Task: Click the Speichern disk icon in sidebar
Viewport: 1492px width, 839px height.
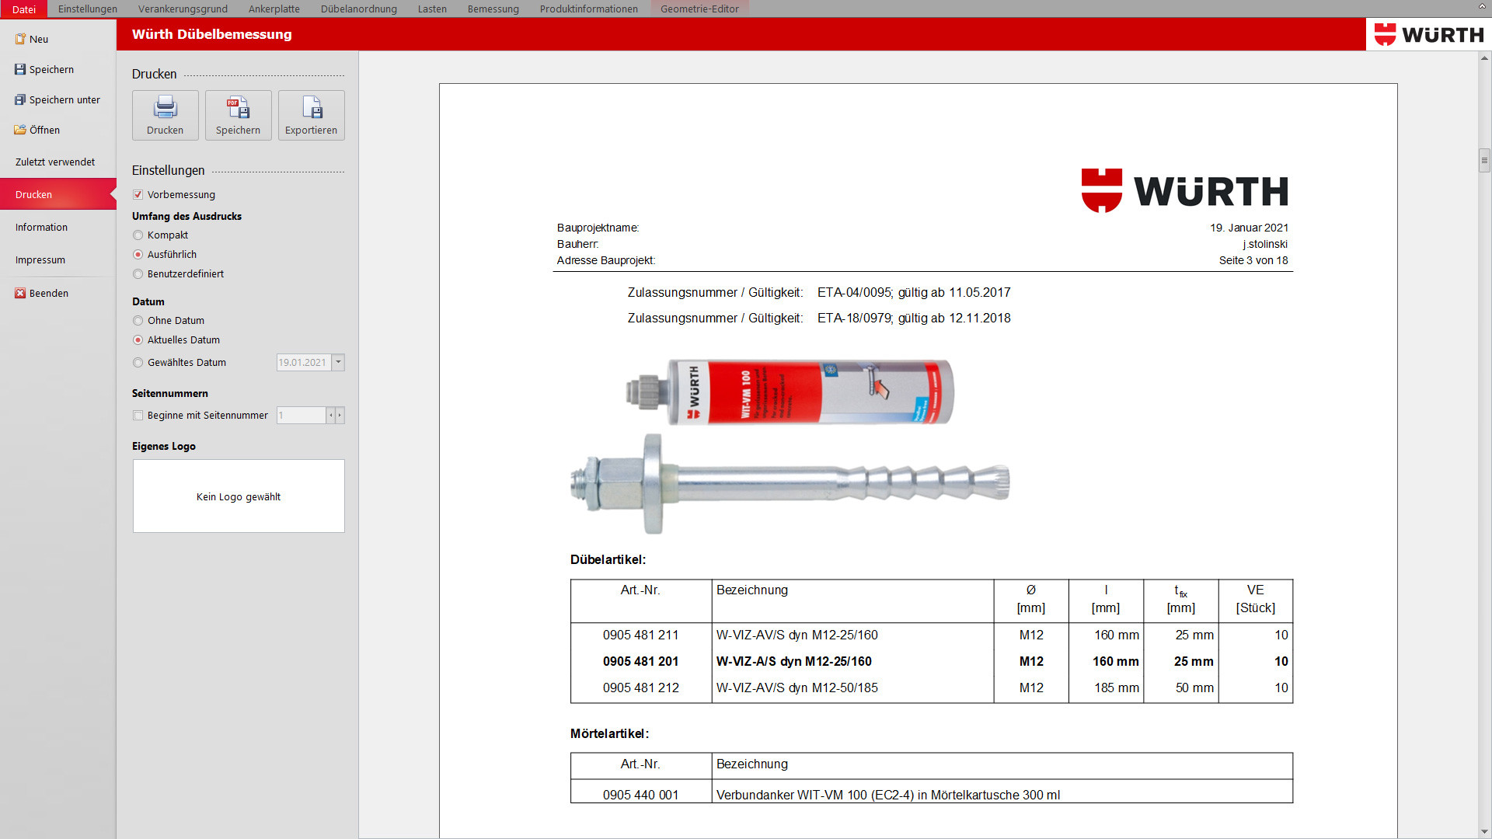Action: [x=20, y=69]
